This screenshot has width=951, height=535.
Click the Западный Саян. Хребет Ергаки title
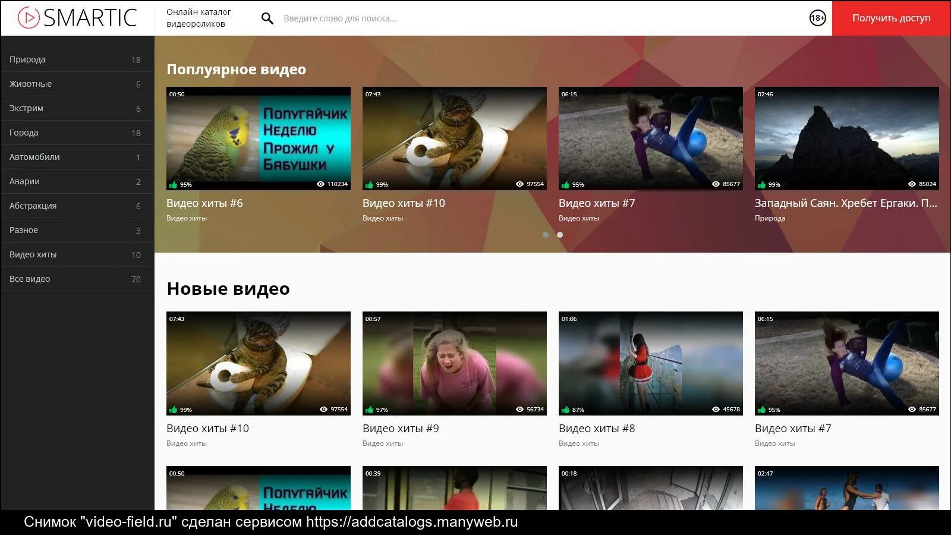click(x=846, y=203)
